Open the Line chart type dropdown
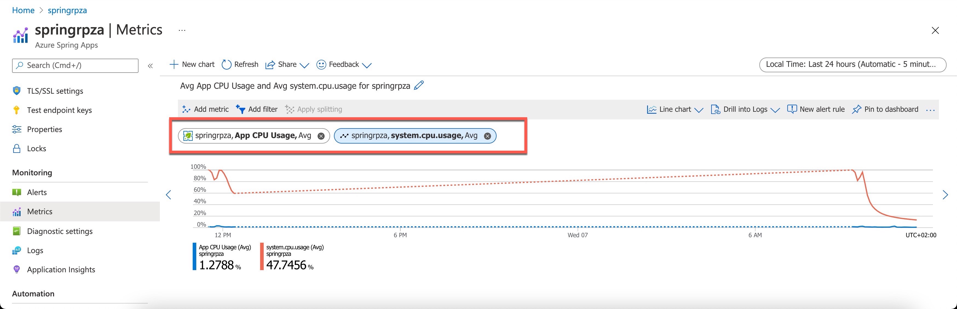The height and width of the screenshot is (309, 957). pyautogui.click(x=675, y=109)
